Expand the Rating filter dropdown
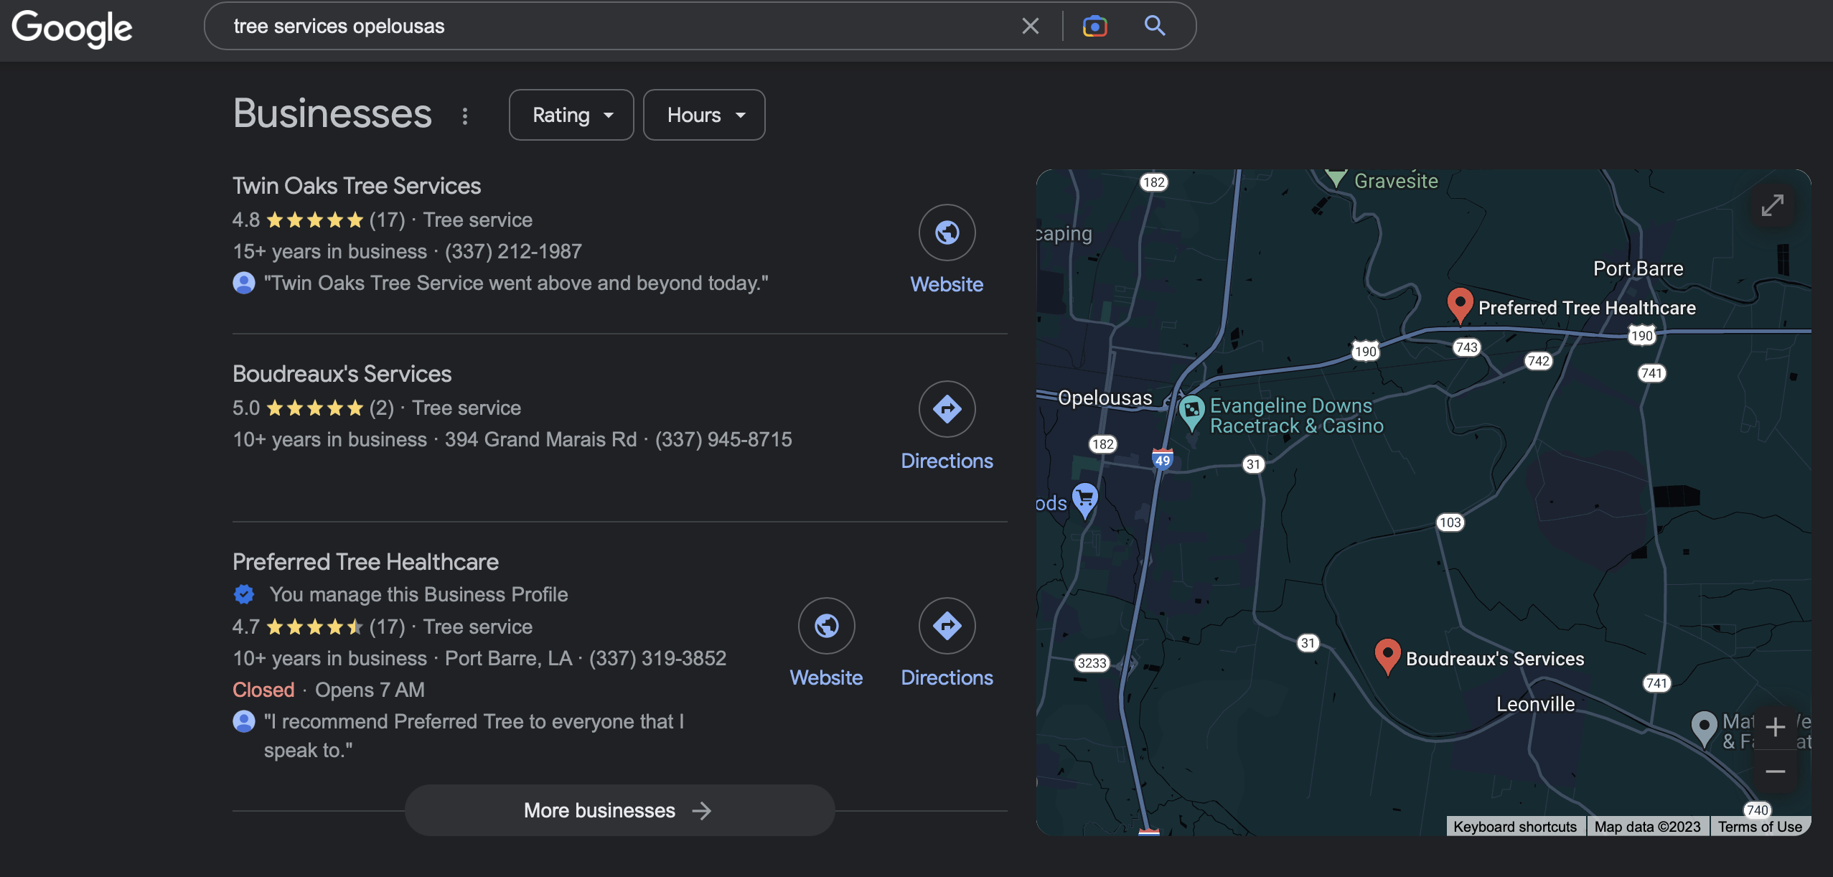Viewport: 1833px width, 877px height. (x=571, y=116)
